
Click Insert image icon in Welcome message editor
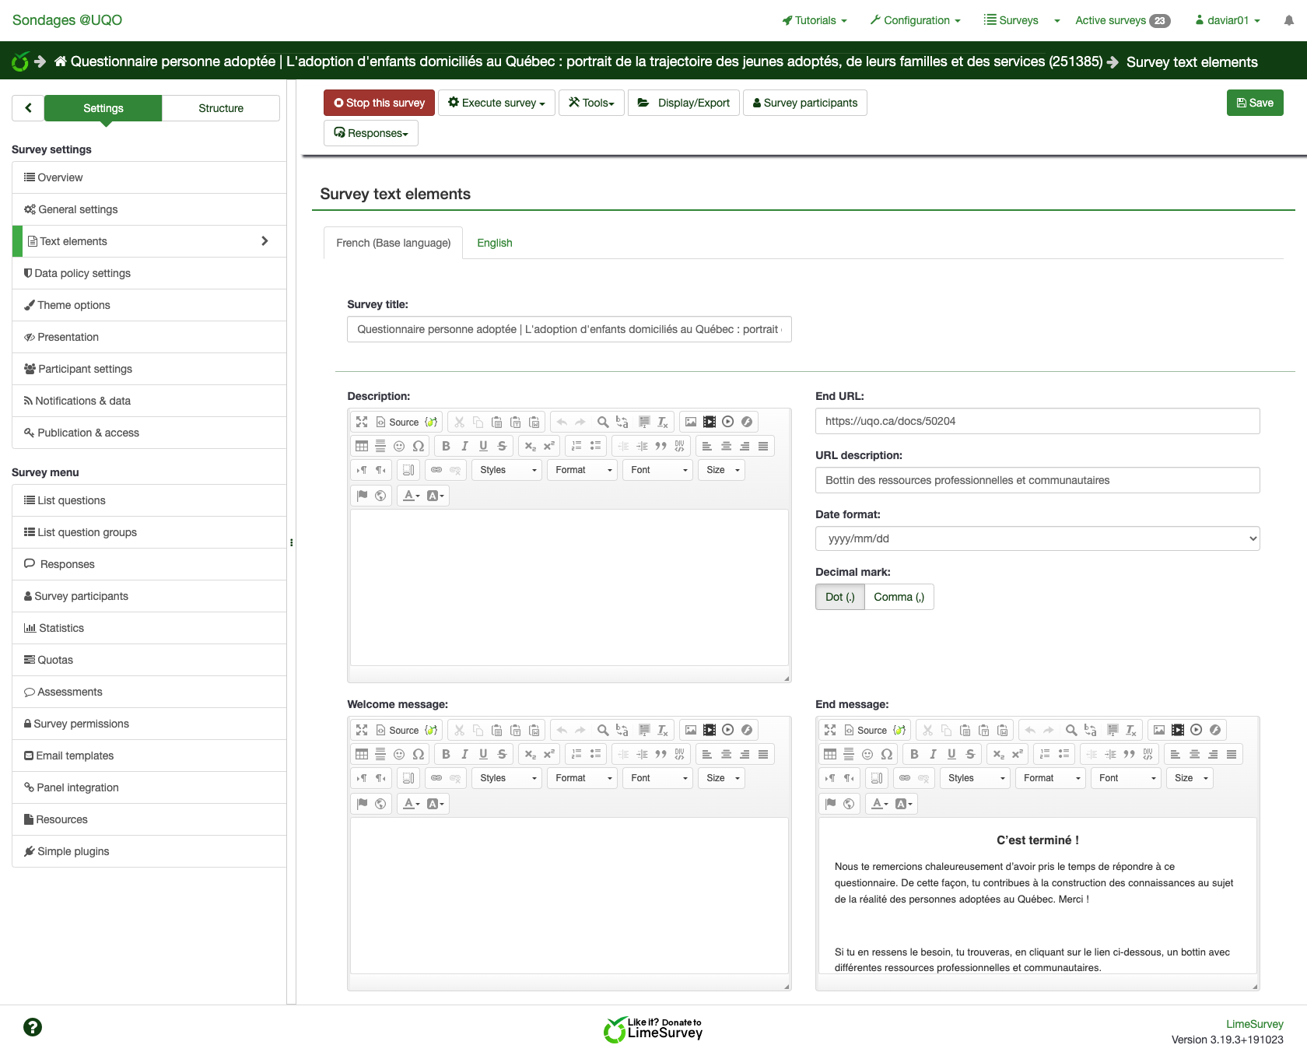click(x=691, y=730)
